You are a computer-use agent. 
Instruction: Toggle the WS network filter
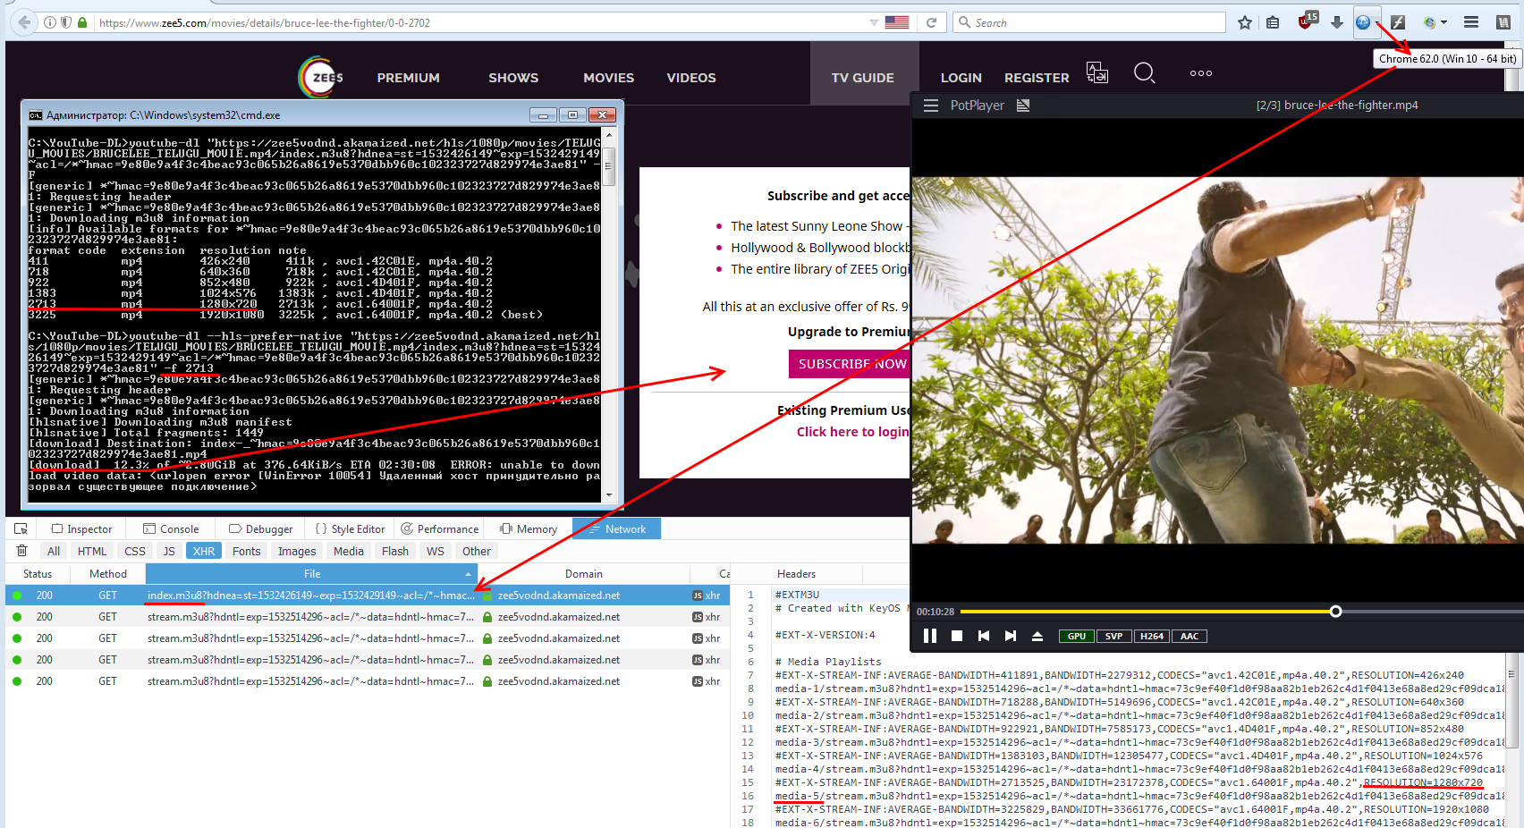pyautogui.click(x=436, y=552)
